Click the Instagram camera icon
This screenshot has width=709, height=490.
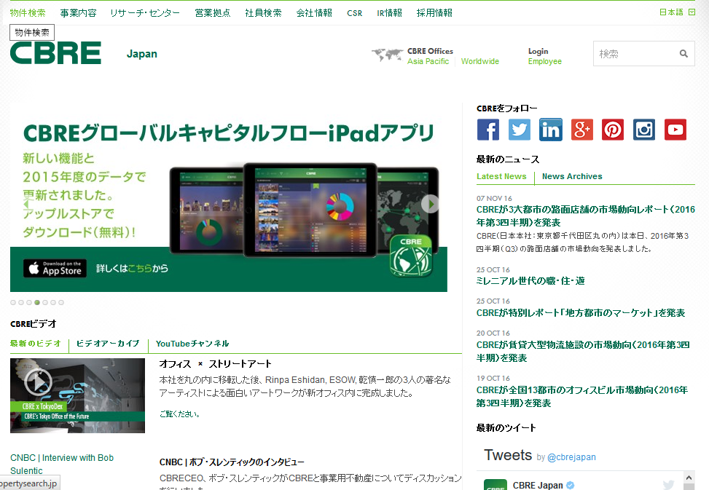click(x=644, y=130)
